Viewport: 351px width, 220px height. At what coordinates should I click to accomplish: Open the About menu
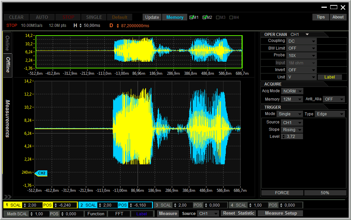[338, 17]
